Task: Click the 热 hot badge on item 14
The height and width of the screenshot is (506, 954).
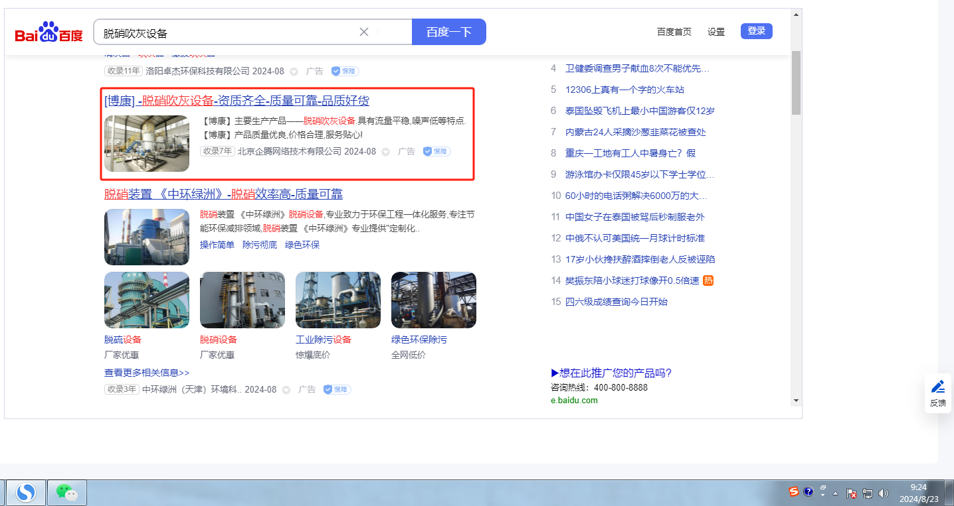Action: point(708,281)
